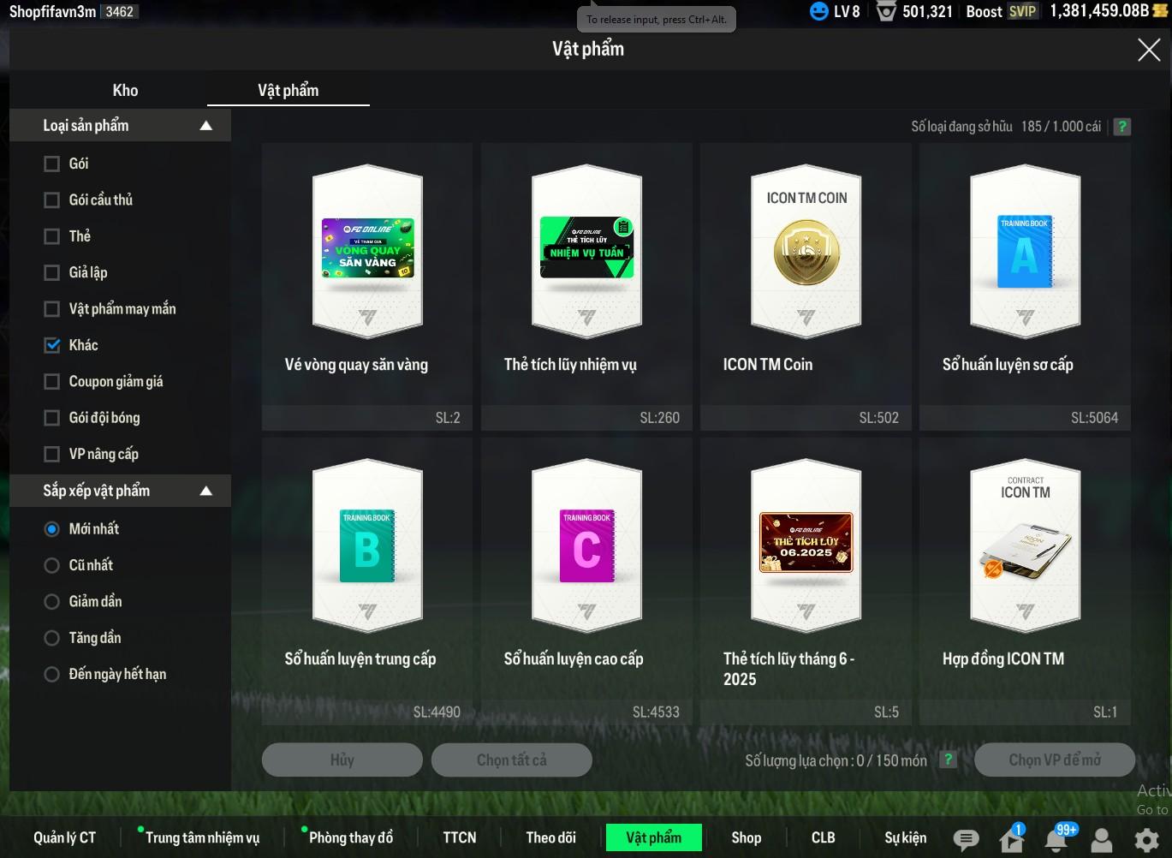Open Trung tâm nhiệm vụ menu

pyautogui.click(x=202, y=837)
